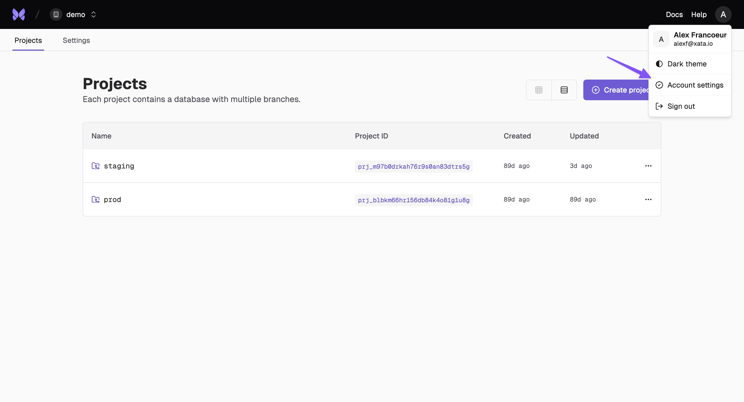The height and width of the screenshot is (402, 744).
Task: Click the prod project ID badge
Action: 414,200
